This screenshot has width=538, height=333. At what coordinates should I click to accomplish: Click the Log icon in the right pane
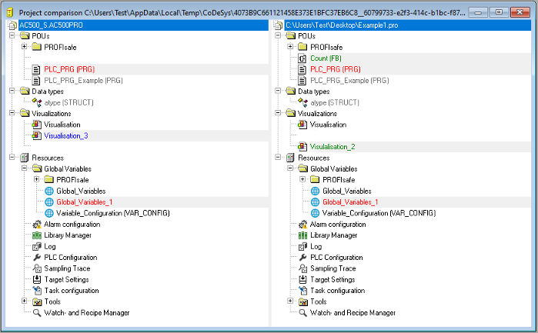click(x=302, y=246)
